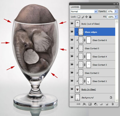120x116 pixels.
Task: Open the Layers panel options menu
Action: coord(117,7)
